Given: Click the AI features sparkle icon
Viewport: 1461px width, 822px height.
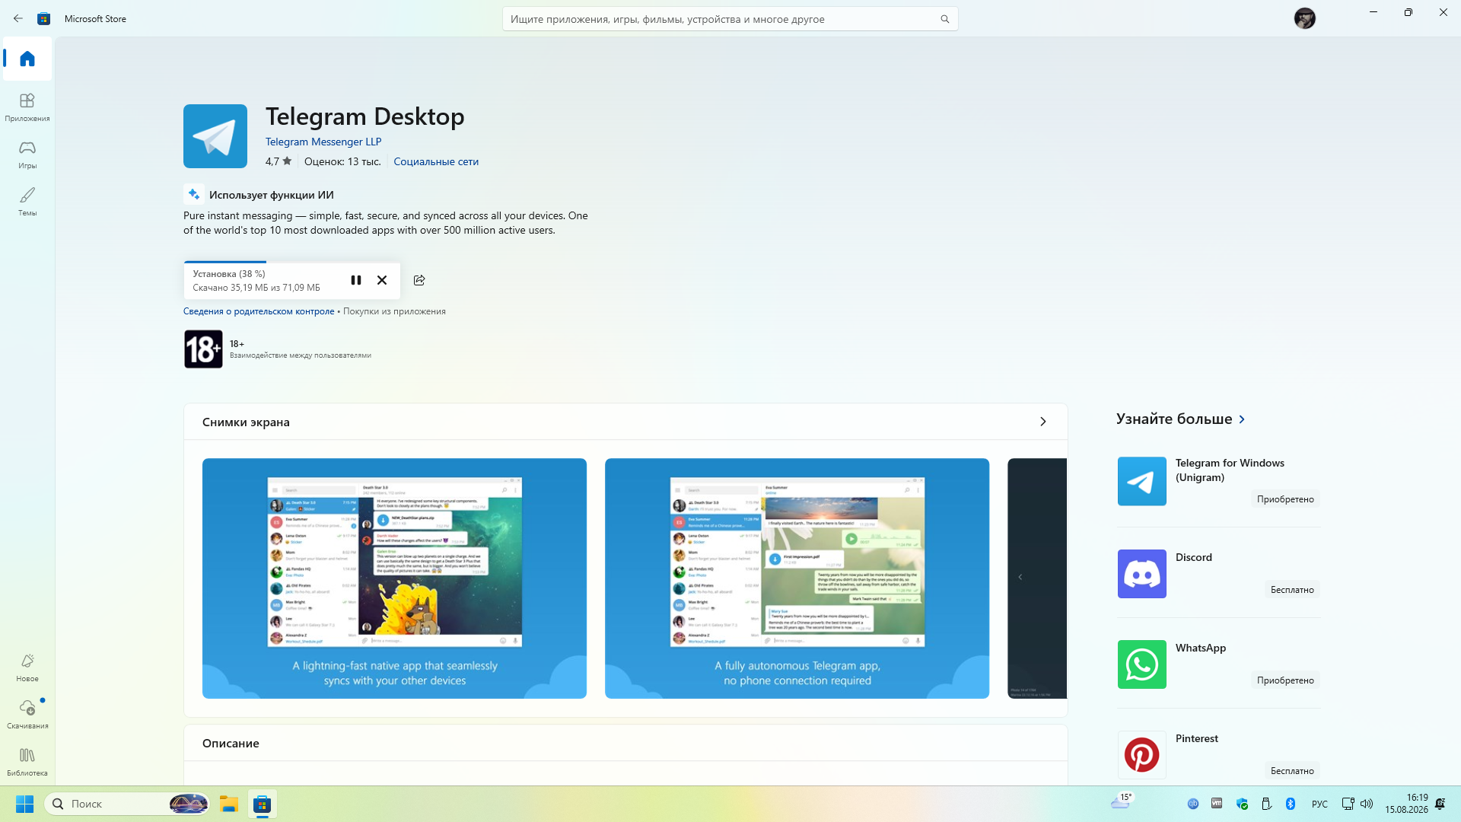Looking at the screenshot, I should pos(194,194).
